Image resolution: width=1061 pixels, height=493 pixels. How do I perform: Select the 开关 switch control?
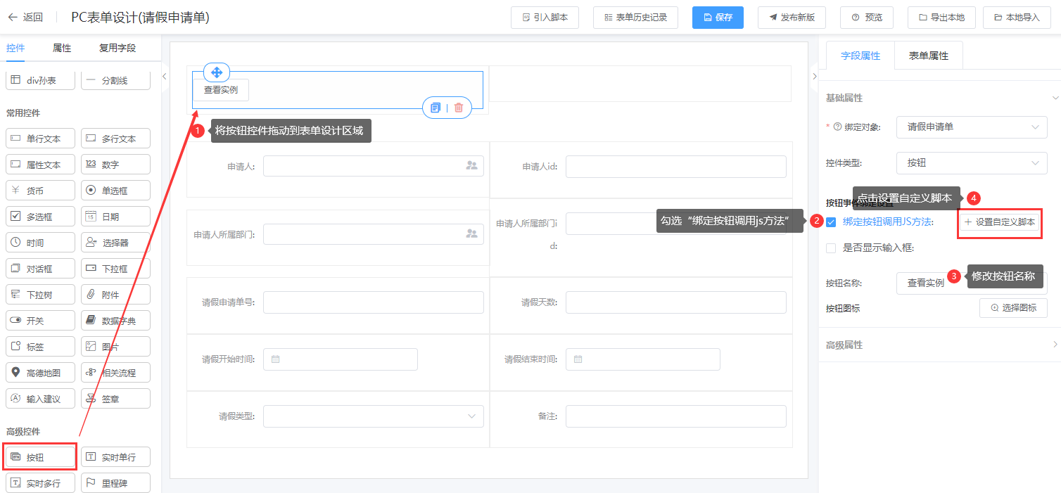(x=41, y=321)
